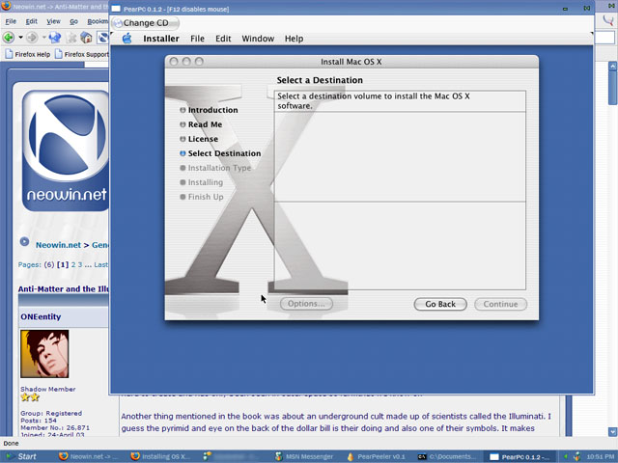618x463 pixels.
Task: Click the Firefox Forward arrow icon
Action: 32,38
